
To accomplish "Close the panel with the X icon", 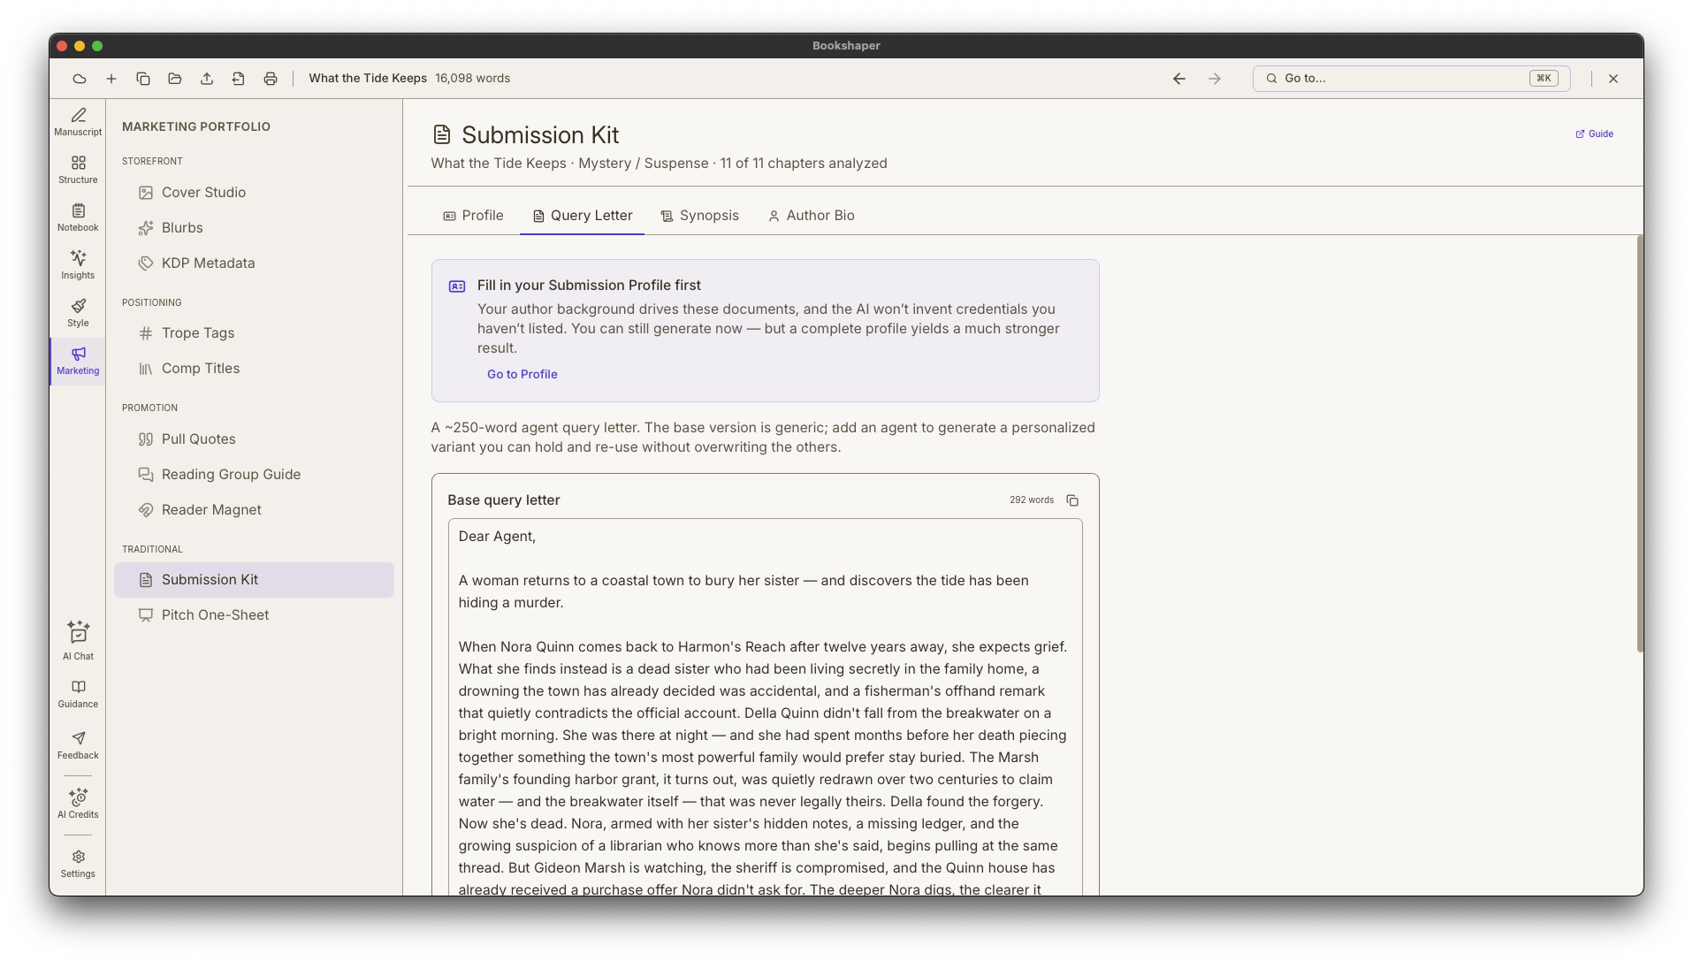I will point(1613,79).
